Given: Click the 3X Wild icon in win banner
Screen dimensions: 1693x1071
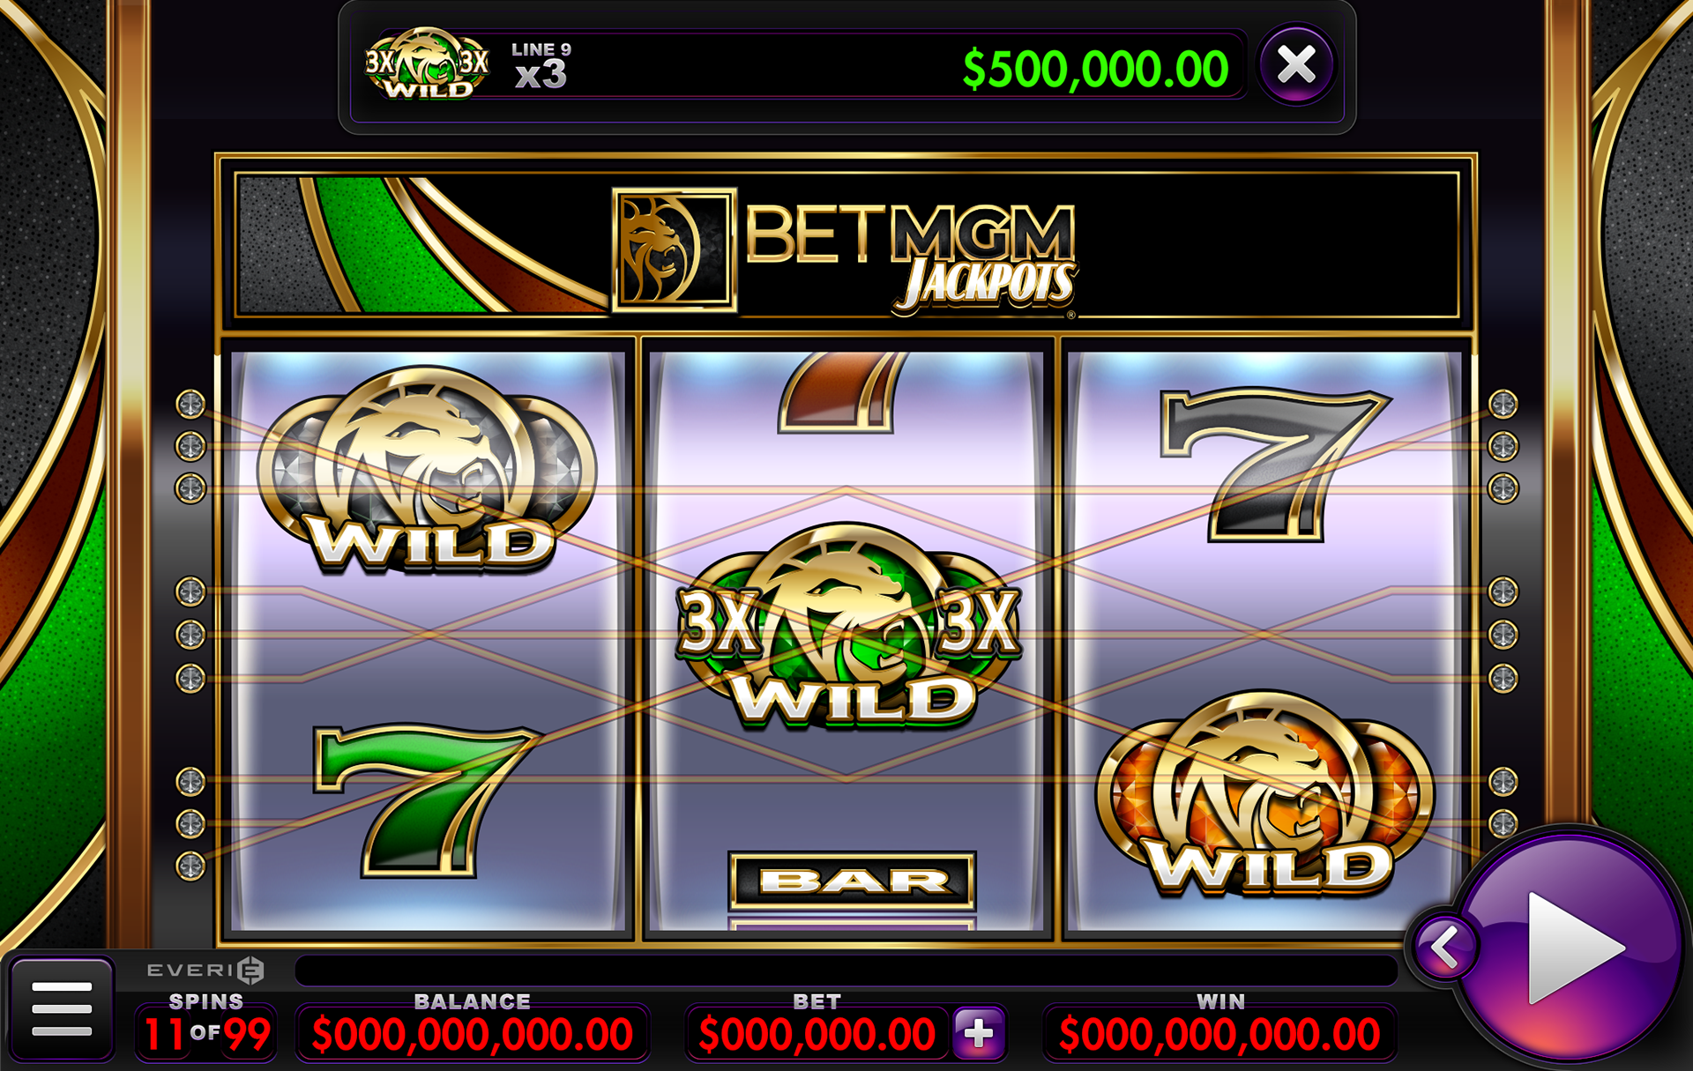Looking at the screenshot, I should tap(427, 63).
